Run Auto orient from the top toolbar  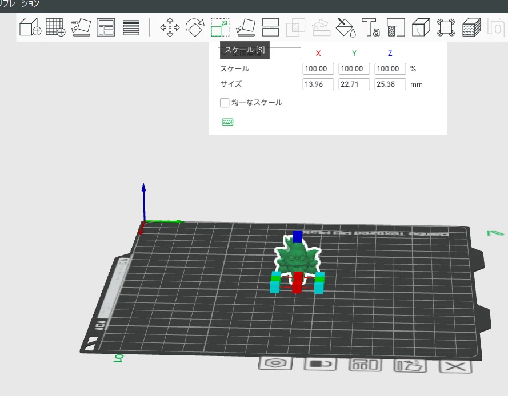point(81,27)
